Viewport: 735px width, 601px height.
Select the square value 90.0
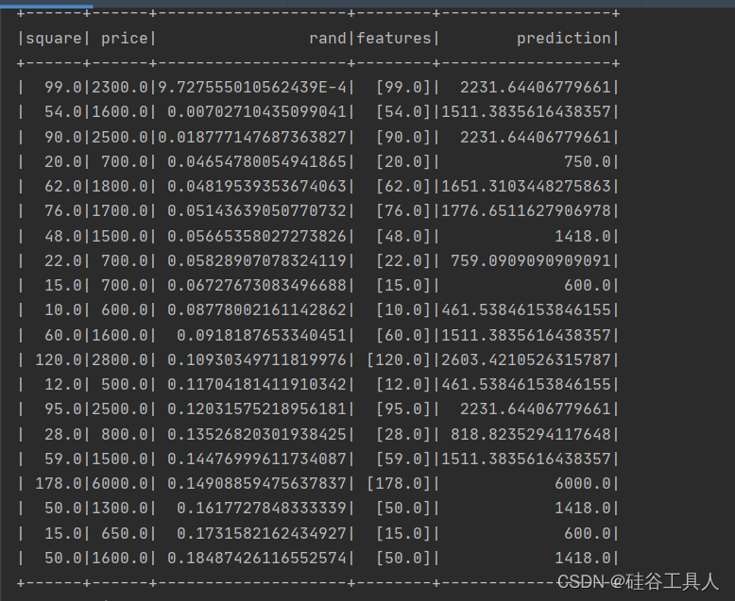pos(63,137)
